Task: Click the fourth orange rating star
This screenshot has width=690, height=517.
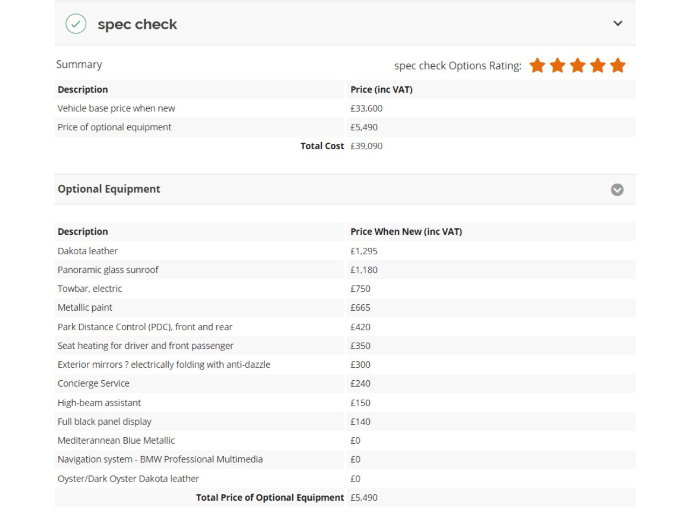Action: click(598, 65)
